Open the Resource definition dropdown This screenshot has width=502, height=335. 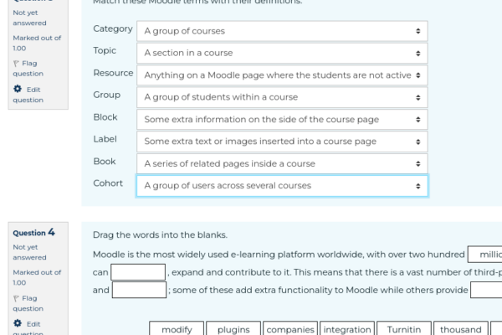(x=282, y=75)
